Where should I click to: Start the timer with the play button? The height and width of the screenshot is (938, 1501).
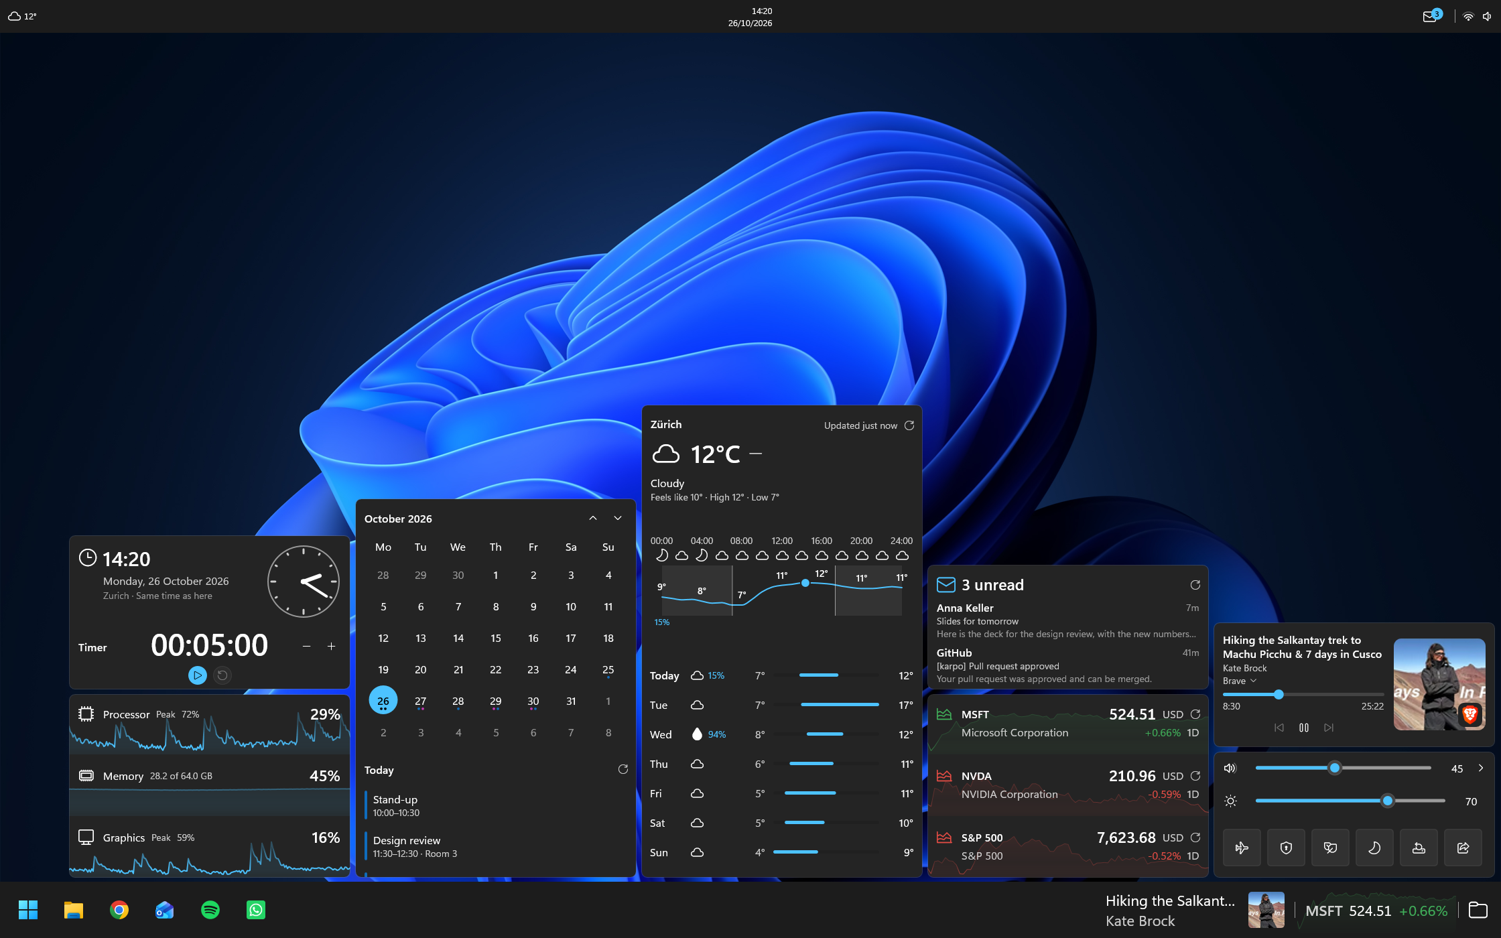pos(197,675)
